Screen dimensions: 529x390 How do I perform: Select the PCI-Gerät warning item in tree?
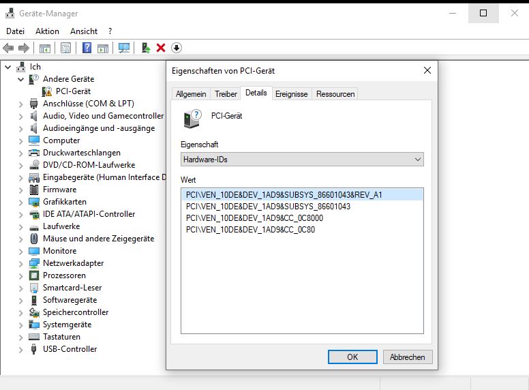[73, 91]
